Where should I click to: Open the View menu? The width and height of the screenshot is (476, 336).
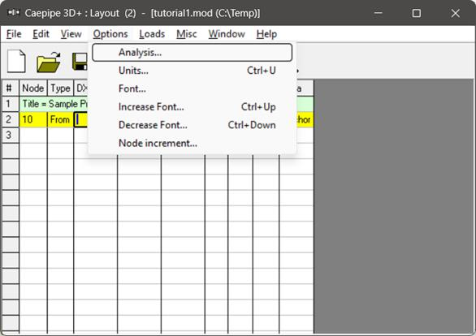pyautogui.click(x=71, y=34)
